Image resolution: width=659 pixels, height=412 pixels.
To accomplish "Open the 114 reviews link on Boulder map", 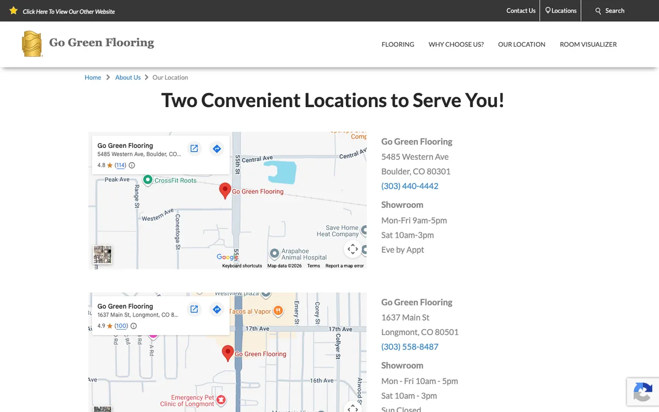I will pyautogui.click(x=120, y=165).
